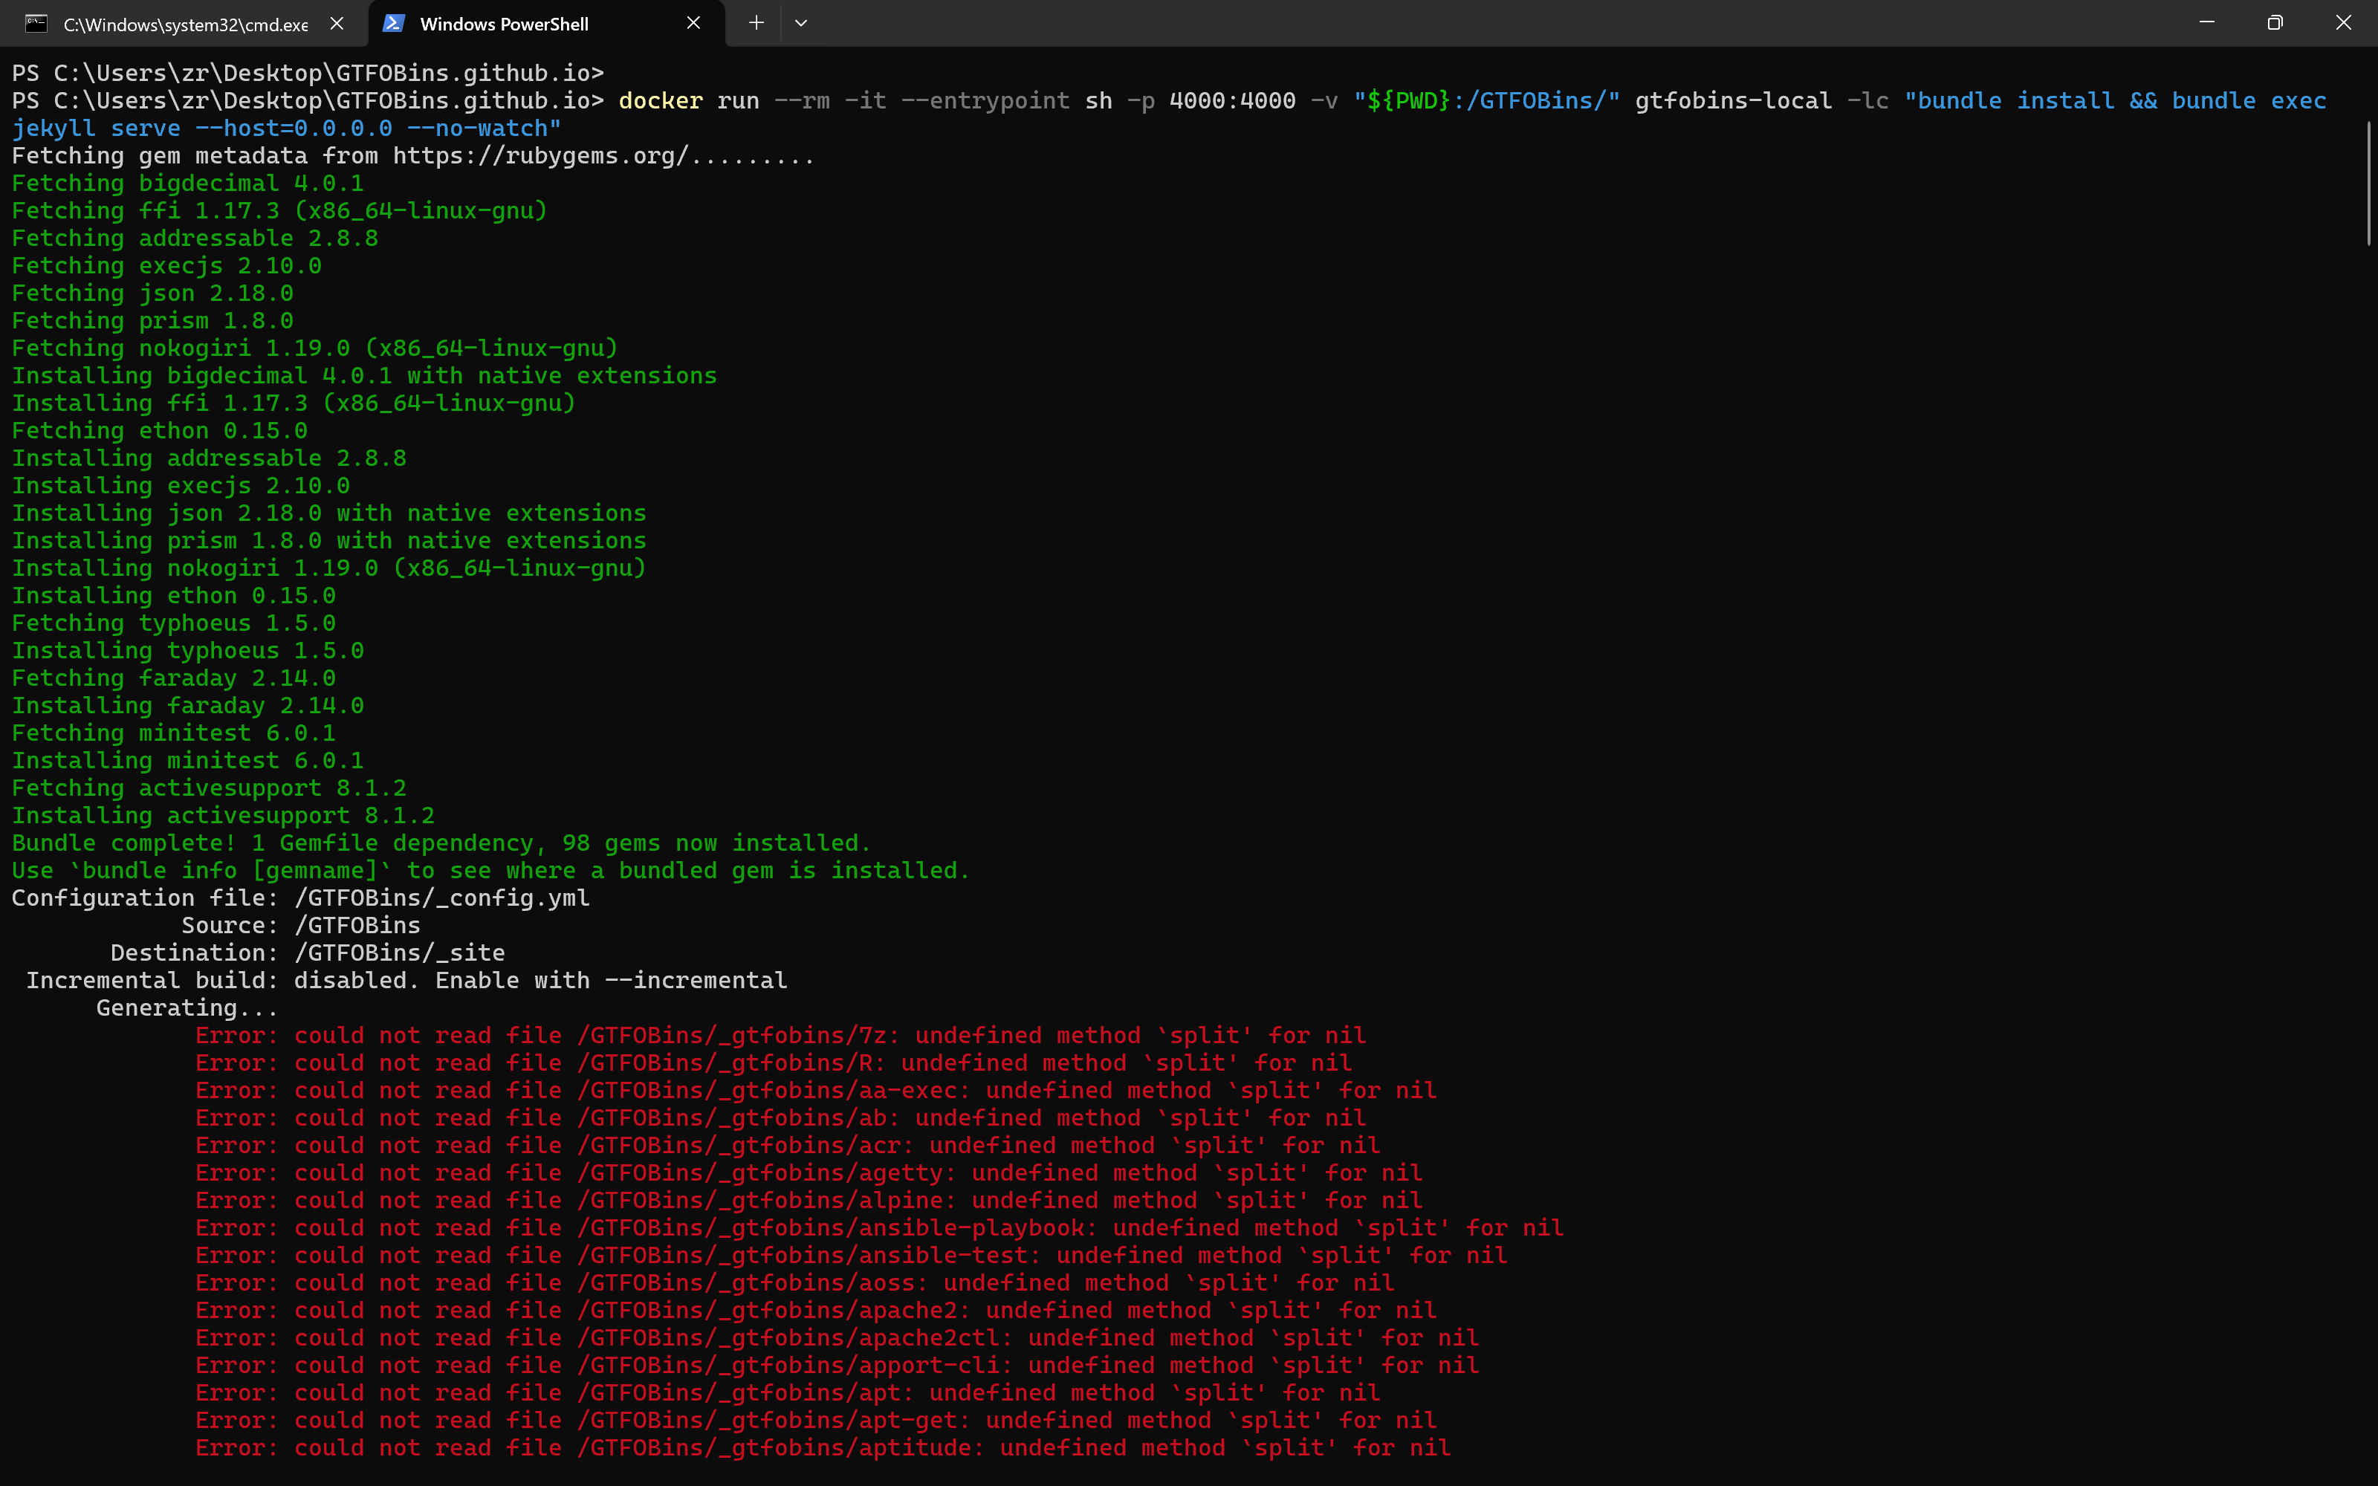Click the Configuration file _config.yml path
This screenshot has height=1486, width=2378.
(x=442, y=898)
